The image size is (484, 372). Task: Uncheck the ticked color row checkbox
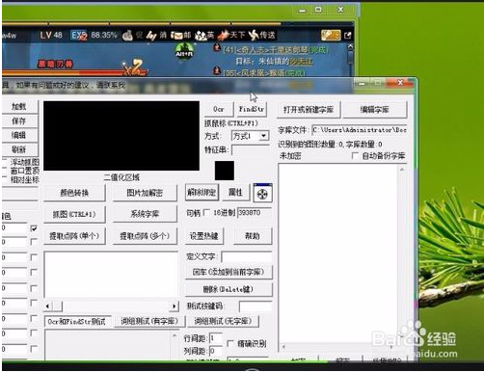point(34,228)
